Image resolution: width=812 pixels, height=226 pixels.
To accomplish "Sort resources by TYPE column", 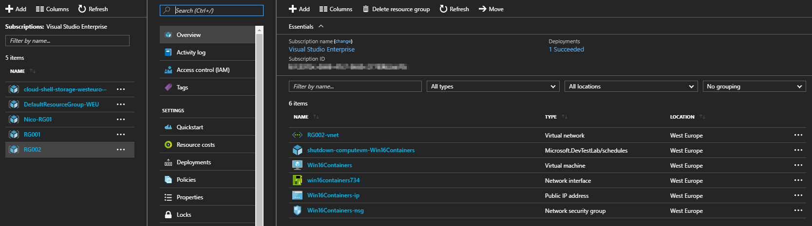I will pyautogui.click(x=556, y=117).
